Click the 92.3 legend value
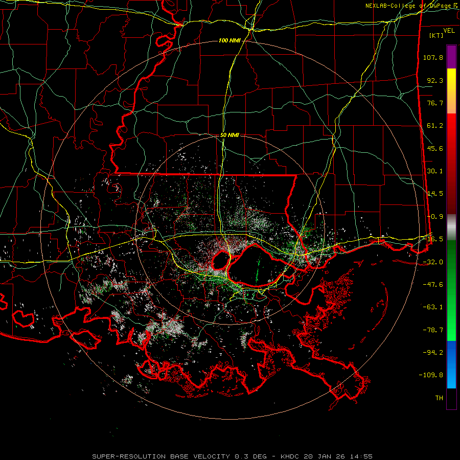460x460 pixels. [x=435, y=80]
